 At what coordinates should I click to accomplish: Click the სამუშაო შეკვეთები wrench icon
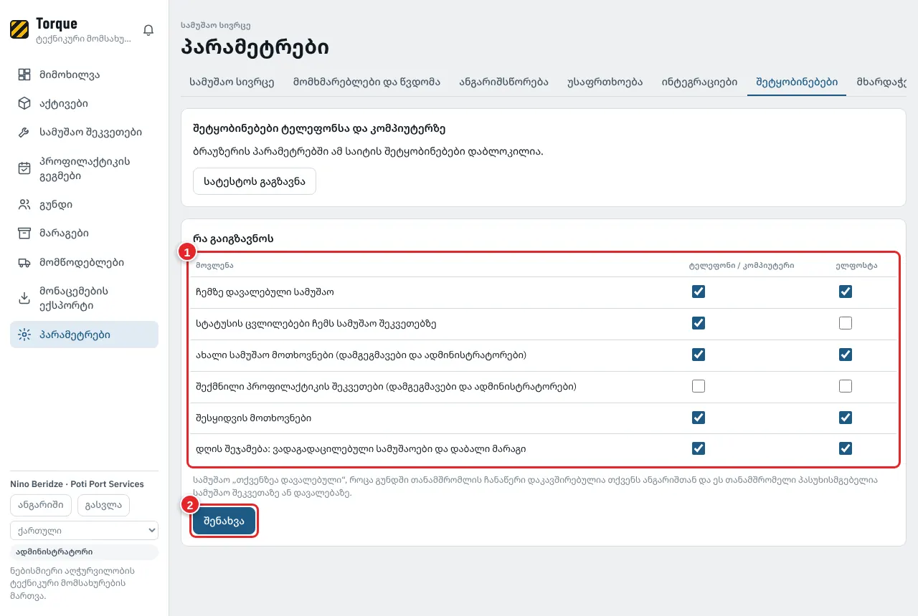click(24, 133)
